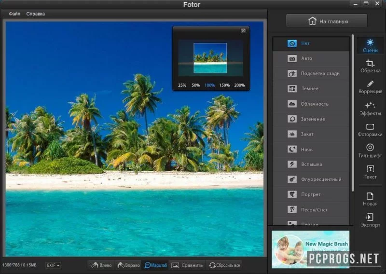Select the 'Нет' scene icon
The width and height of the screenshot is (386, 274).
click(292, 43)
